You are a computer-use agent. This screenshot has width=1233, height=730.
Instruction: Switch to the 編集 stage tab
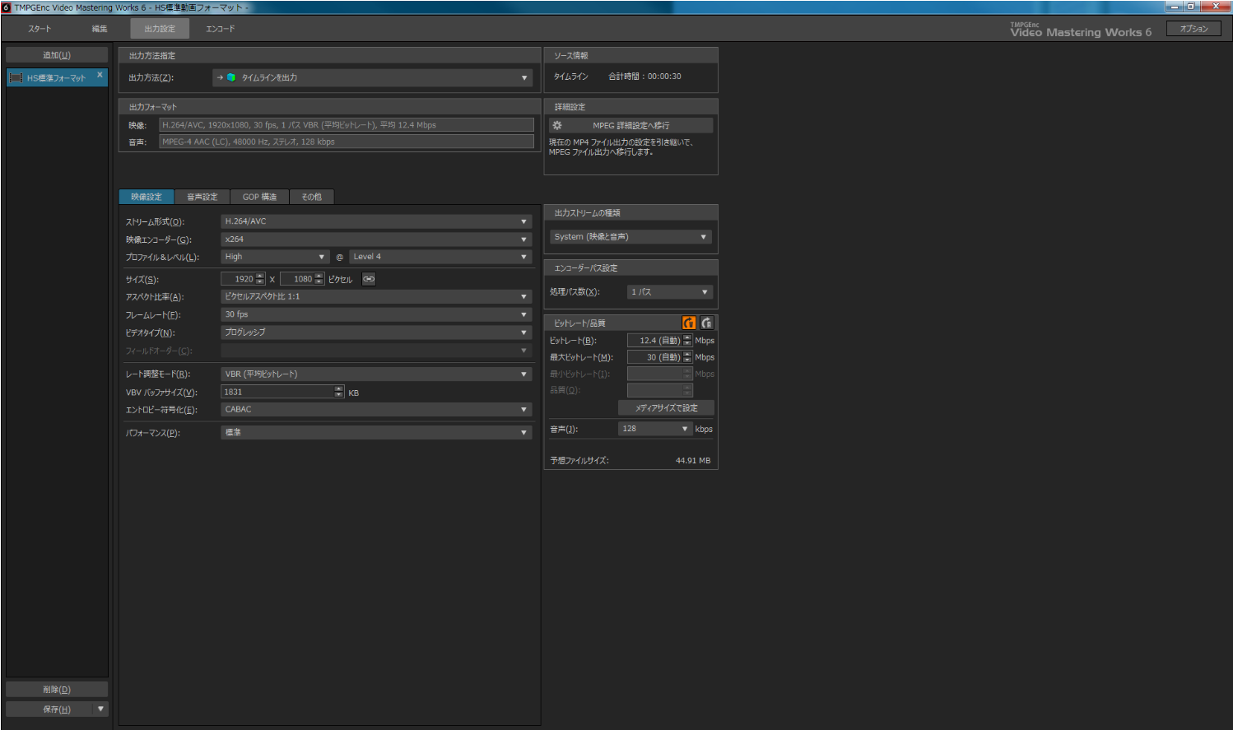tap(100, 29)
